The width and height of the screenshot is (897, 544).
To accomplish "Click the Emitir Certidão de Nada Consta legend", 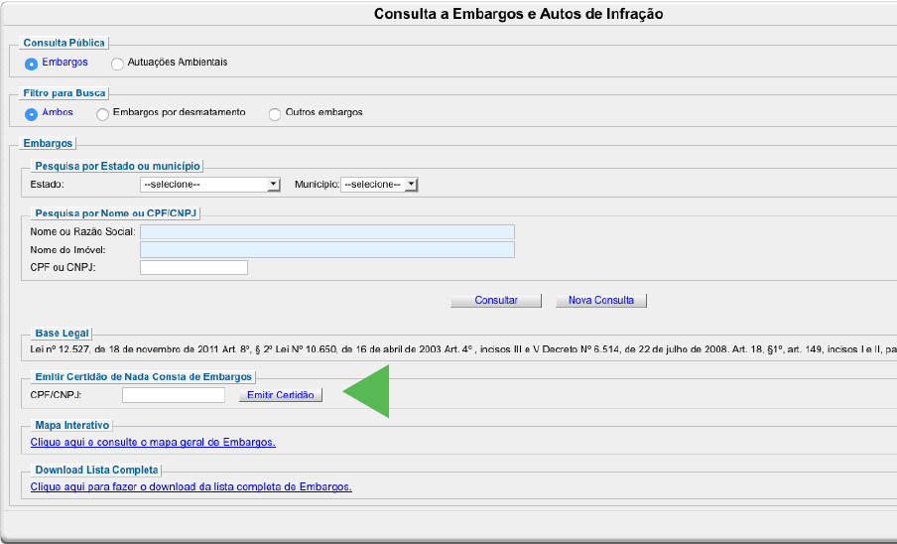I will click(144, 377).
